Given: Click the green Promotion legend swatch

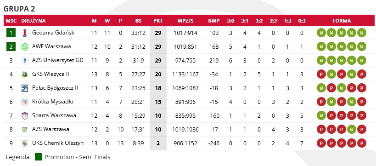Looking at the screenshot, I should (39, 157).
